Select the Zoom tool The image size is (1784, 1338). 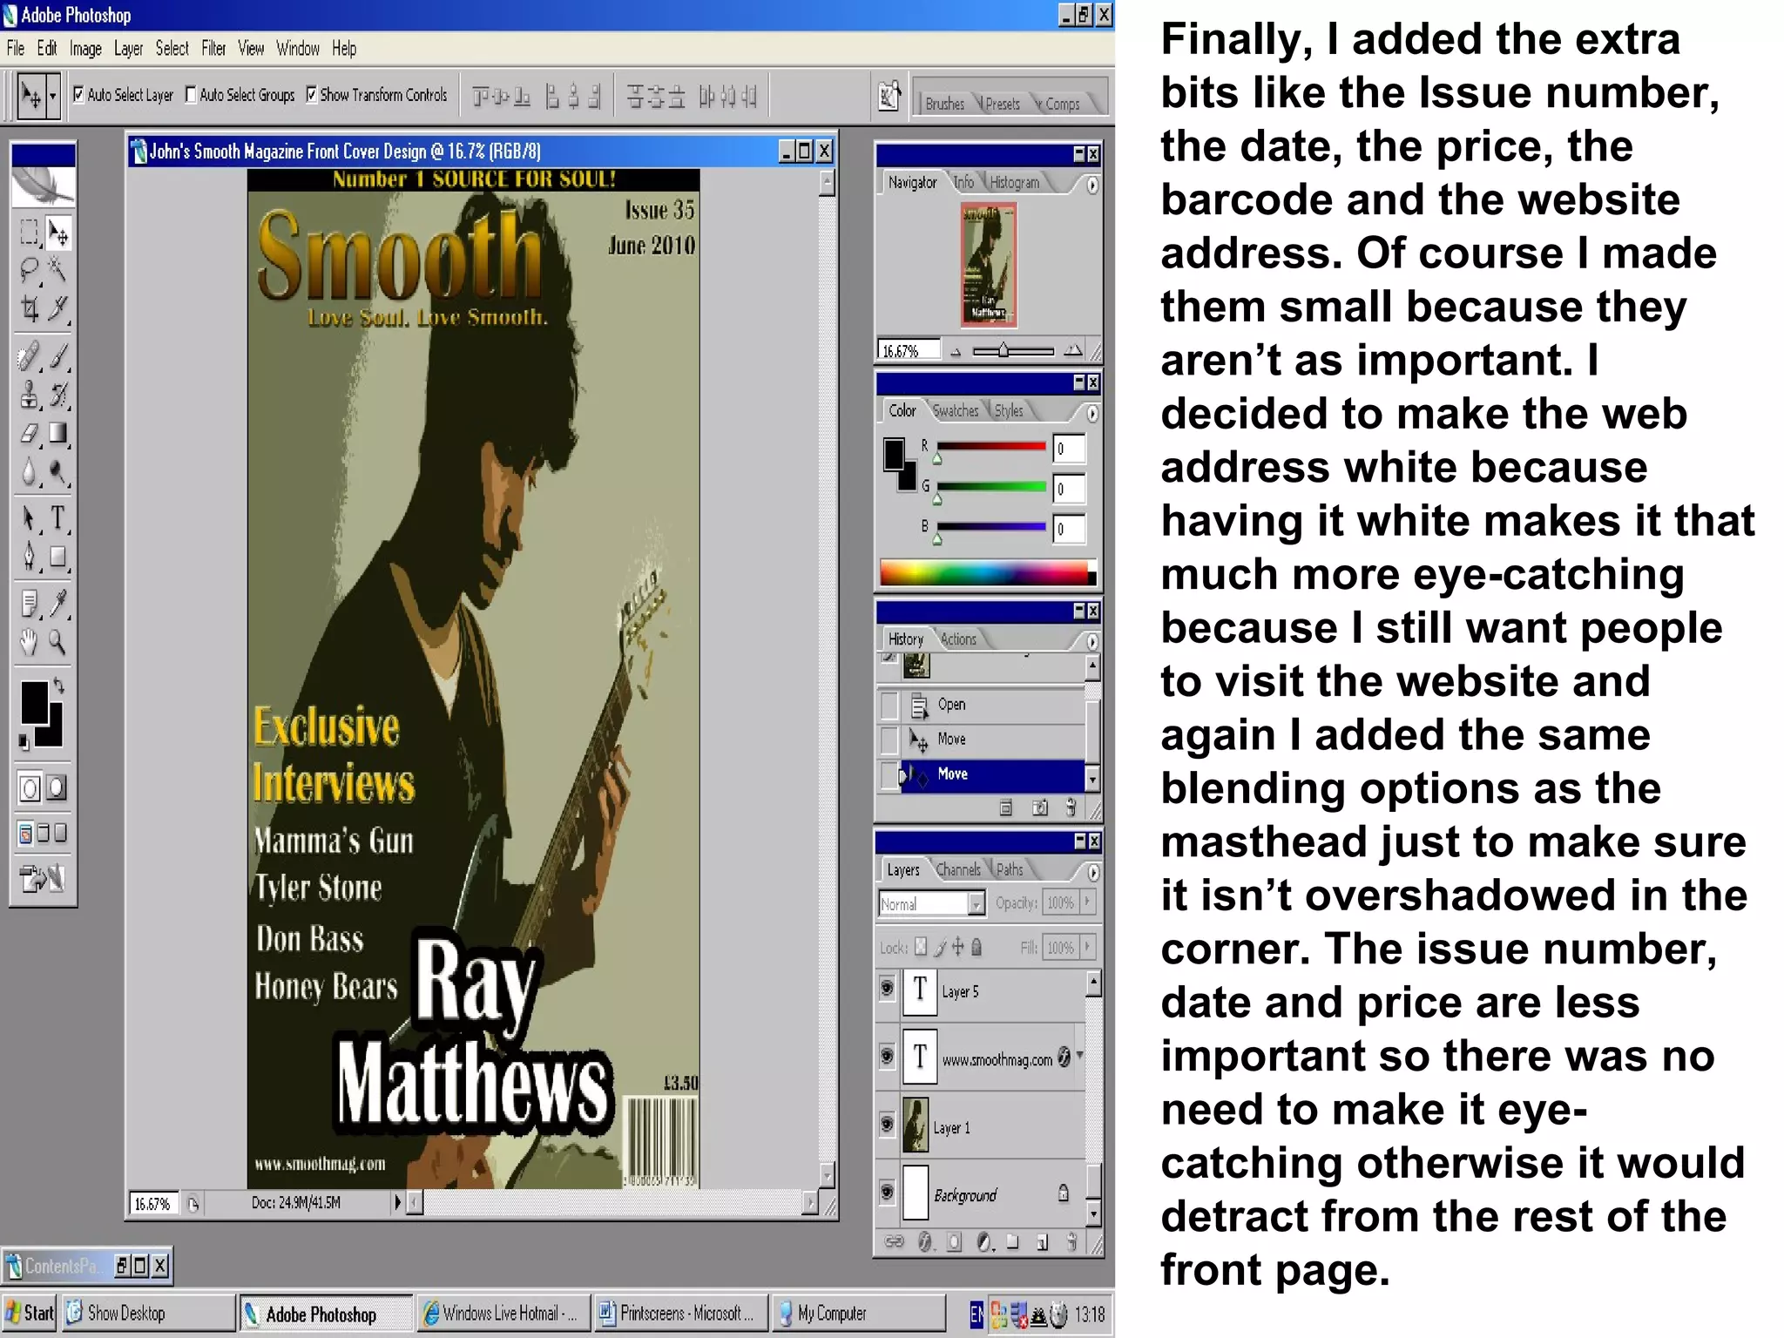pos(57,642)
